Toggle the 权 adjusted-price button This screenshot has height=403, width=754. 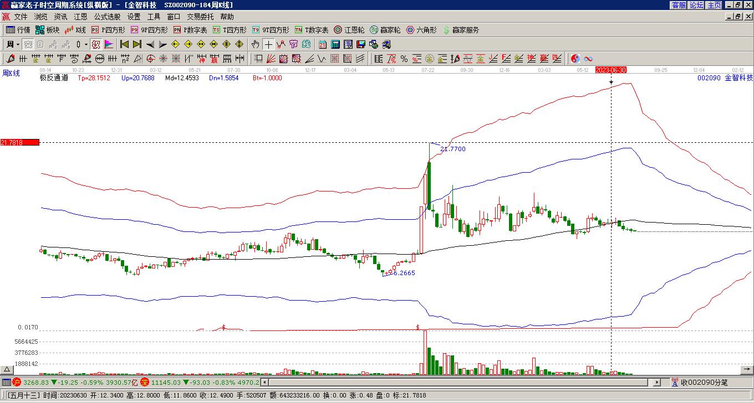click(x=96, y=44)
